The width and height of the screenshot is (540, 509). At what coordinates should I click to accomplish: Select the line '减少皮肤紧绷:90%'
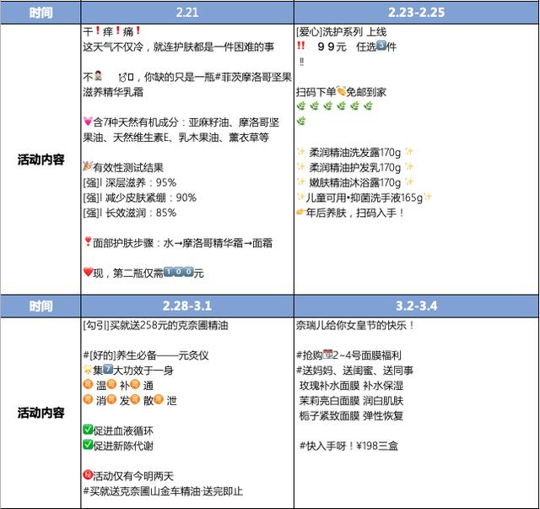[x=140, y=198]
